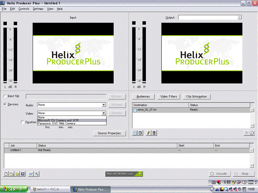Click the Settings button next to Audio
Screen dimensions: 258x193
[x=117, y=105]
